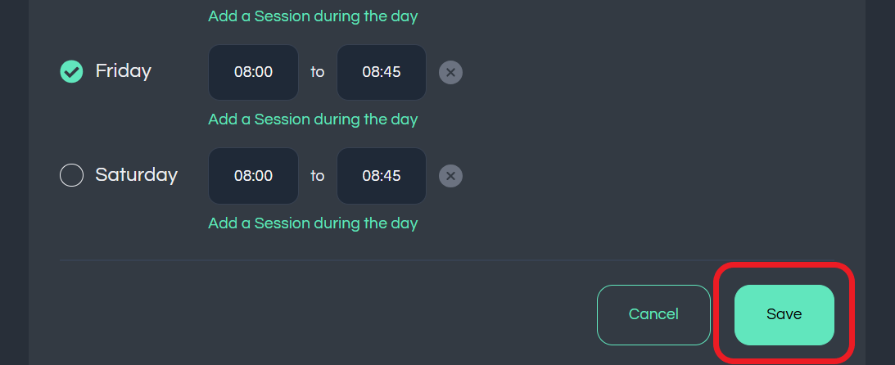
Task: Open the Friday start time 08:00 picker
Action: click(x=253, y=73)
